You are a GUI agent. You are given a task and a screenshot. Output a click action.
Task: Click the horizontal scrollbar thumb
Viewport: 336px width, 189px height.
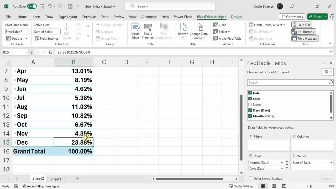[x=189, y=179]
